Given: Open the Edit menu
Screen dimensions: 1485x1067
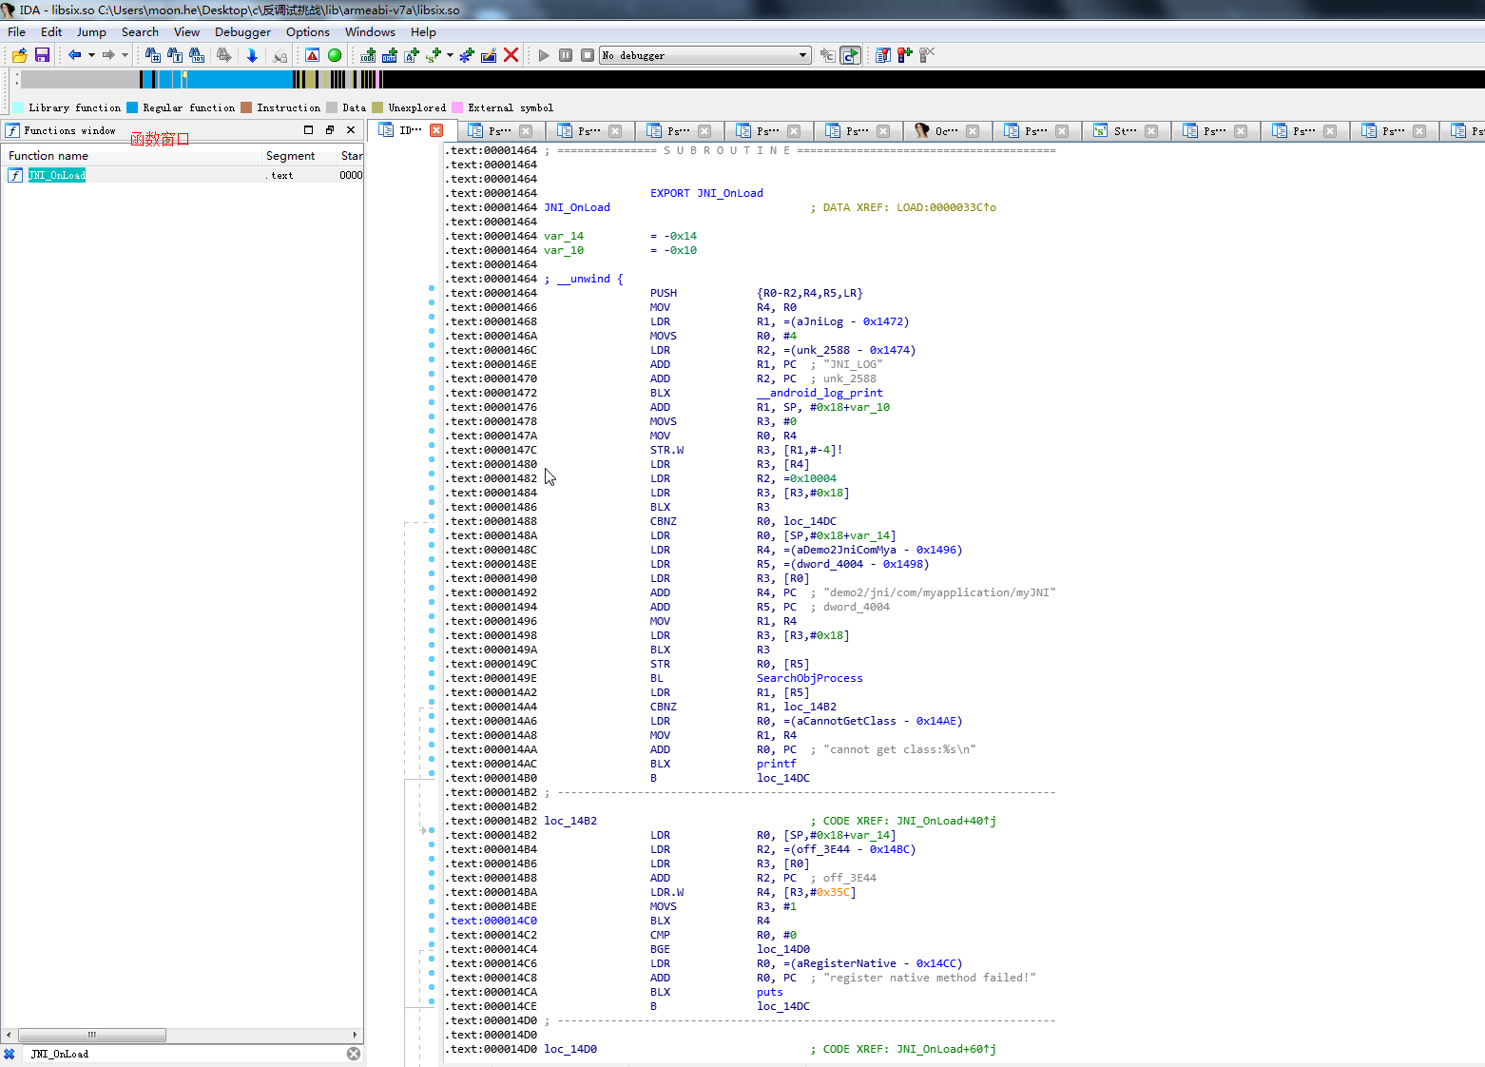Looking at the screenshot, I should click(51, 31).
